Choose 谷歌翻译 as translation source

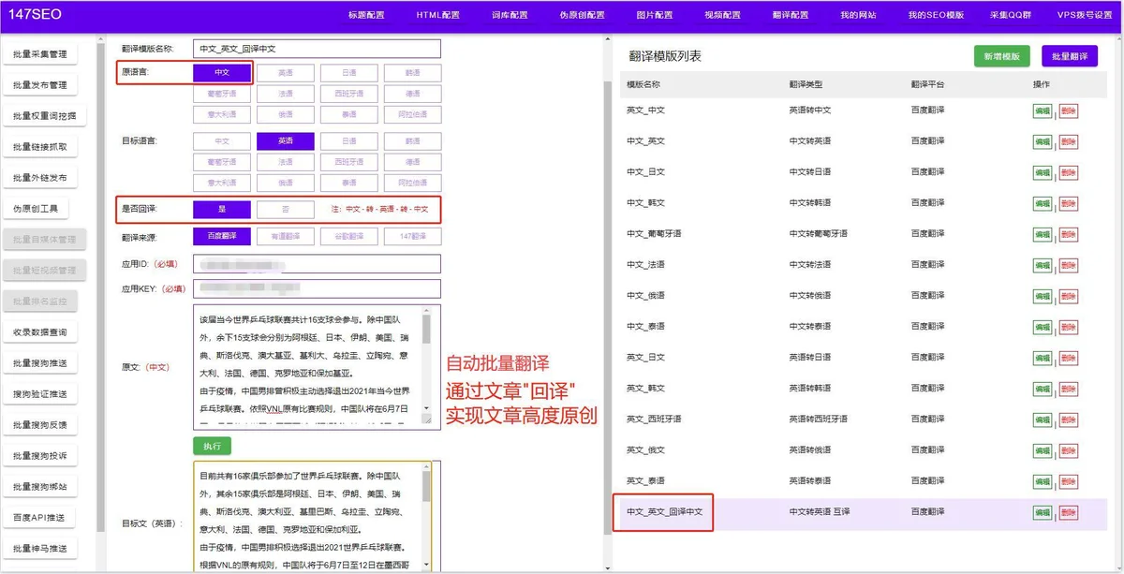click(349, 237)
